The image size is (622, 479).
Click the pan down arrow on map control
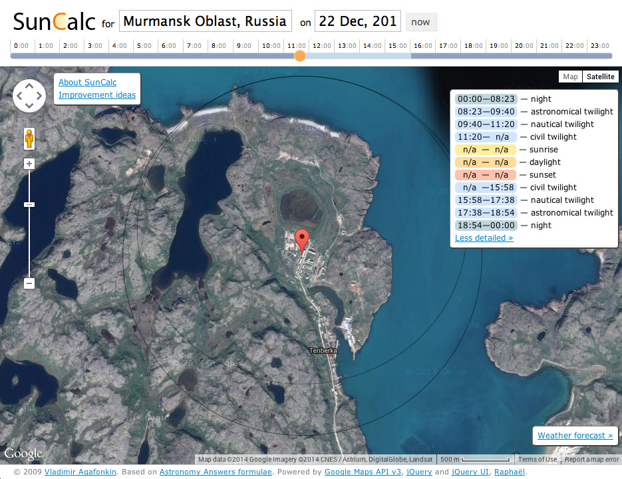[29, 106]
